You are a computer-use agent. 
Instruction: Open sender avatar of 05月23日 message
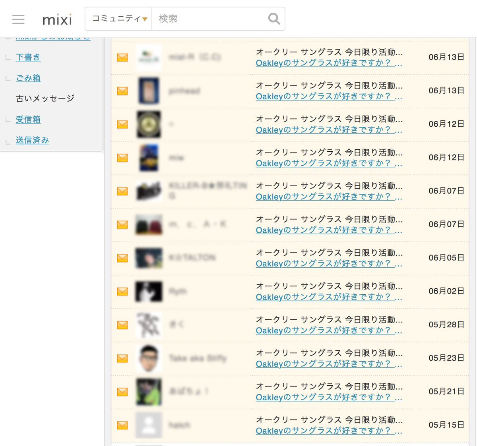[x=149, y=358]
